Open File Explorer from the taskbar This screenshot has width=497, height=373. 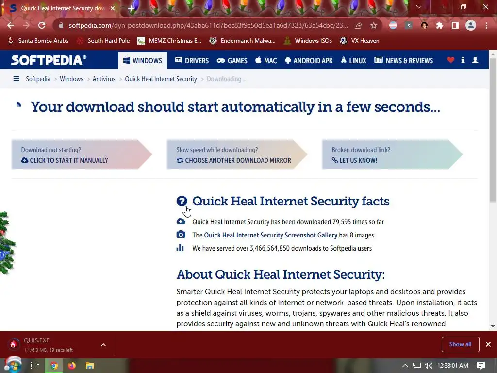click(90, 366)
